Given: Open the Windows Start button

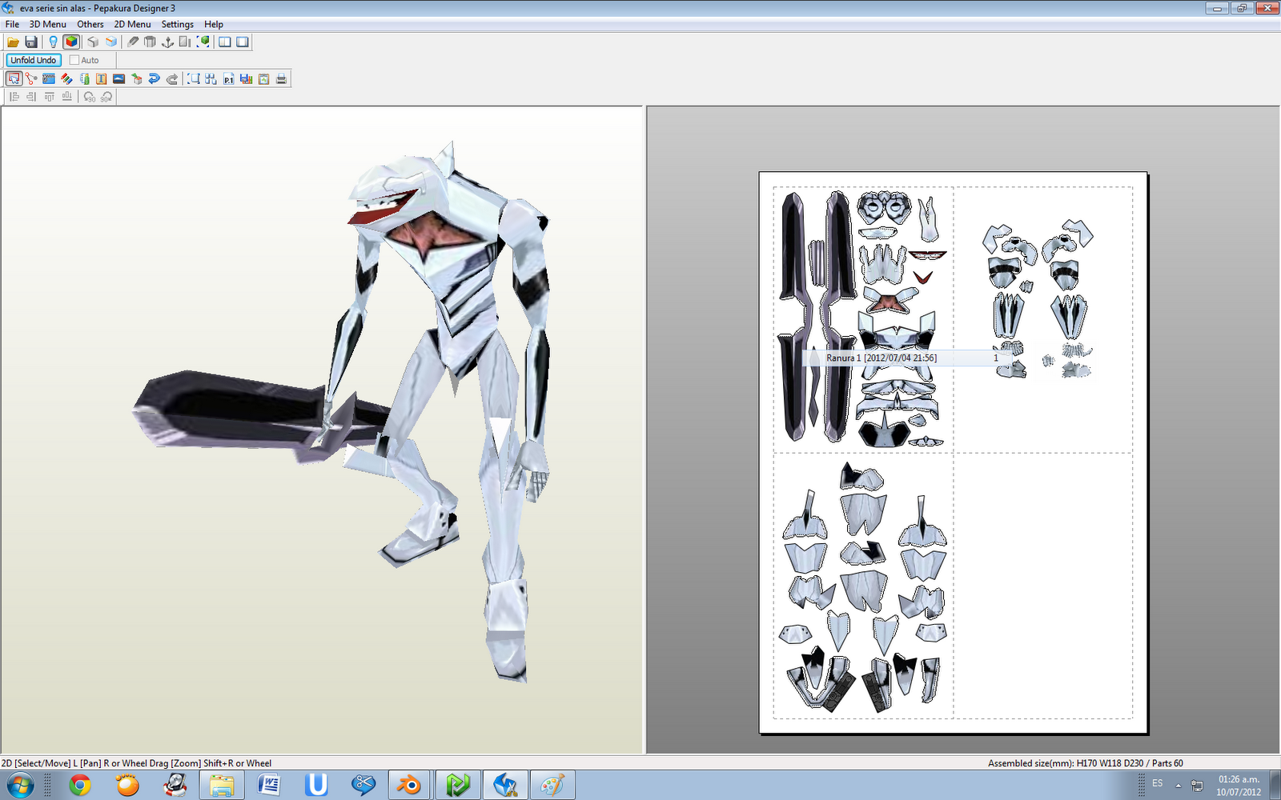Looking at the screenshot, I should pos(19,785).
